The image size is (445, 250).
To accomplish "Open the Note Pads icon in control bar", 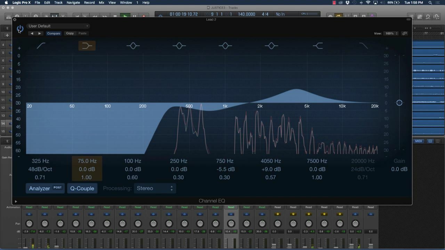I will coord(420,16).
